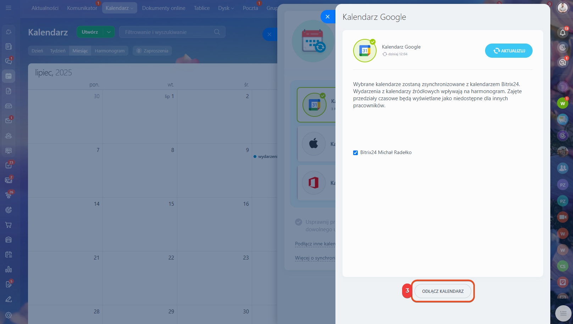Open the employees group icon in left sidebar
Image resolution: width=573 pixels, height=324 pixels.
pyautogui.click(x=9, y=136)
